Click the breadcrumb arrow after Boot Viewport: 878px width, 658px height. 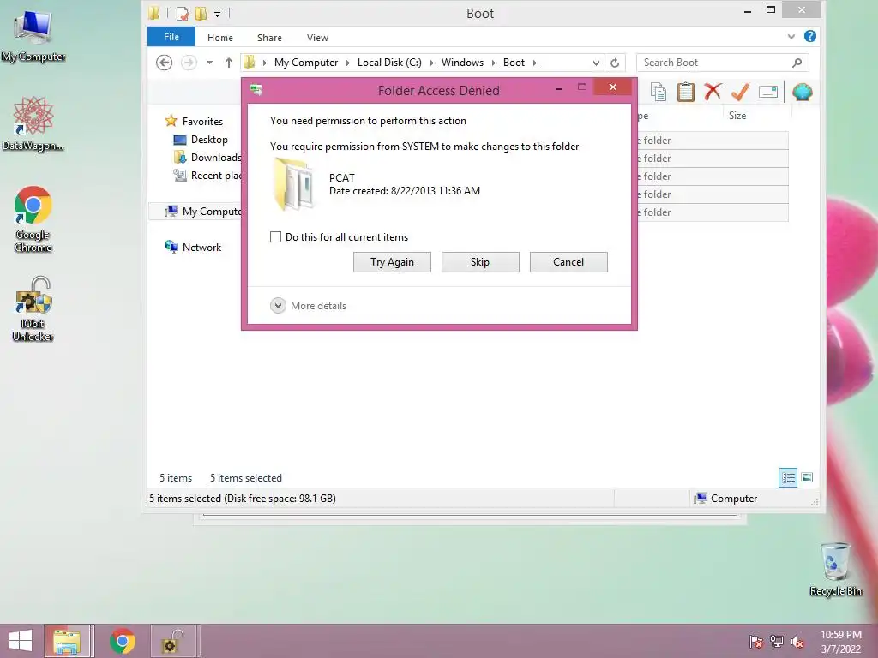(535, 63)
